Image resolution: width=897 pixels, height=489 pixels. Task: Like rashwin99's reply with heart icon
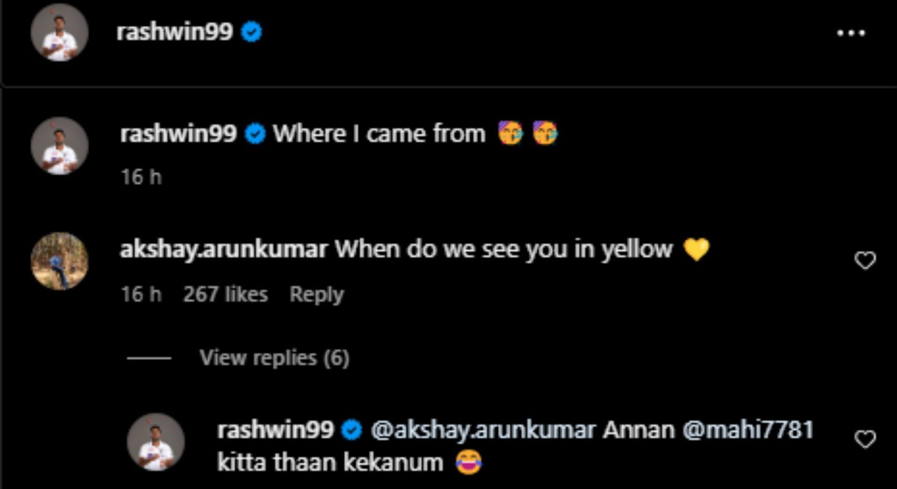pos(865,439)
